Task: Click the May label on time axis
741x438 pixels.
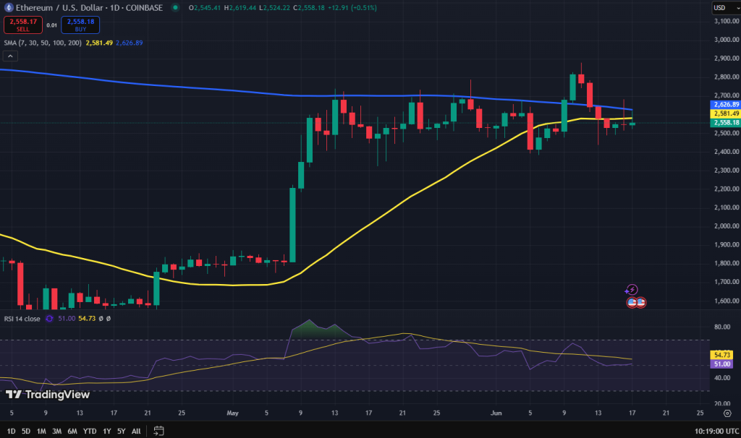Action: click(x=232, y=413)
